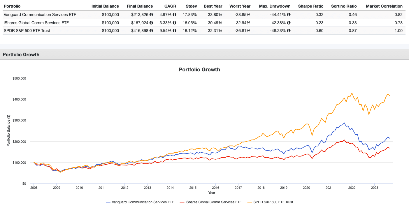Click the 16.12% Stdev value

pyautogui.click(x=190, y=31)
